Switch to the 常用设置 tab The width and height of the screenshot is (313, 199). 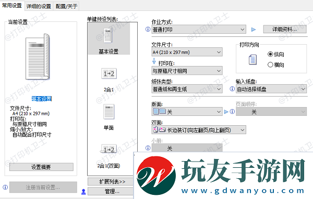(12, 6)
